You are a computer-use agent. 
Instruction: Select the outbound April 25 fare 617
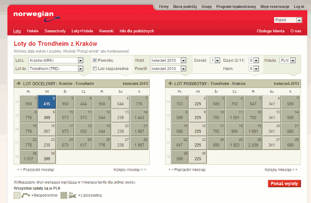click(x=83, y=143)
